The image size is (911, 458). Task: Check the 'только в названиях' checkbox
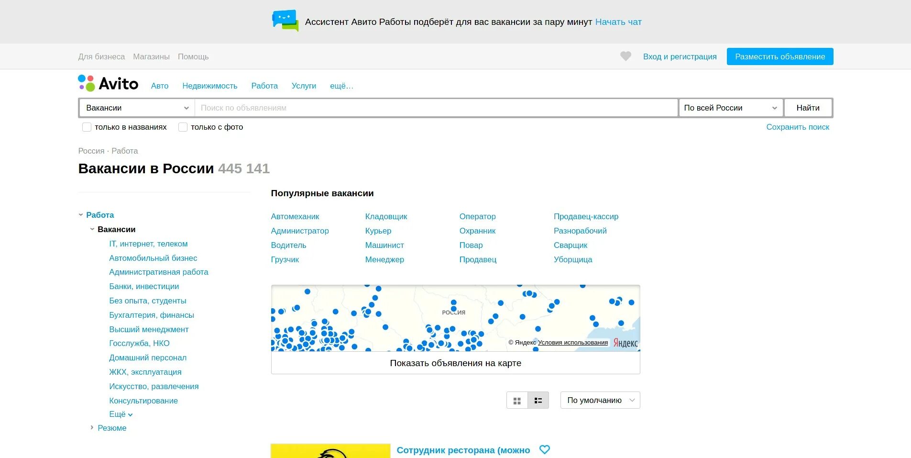(87, 127)
